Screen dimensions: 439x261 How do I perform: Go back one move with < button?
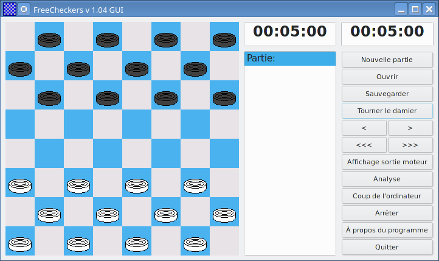[364, 128]
